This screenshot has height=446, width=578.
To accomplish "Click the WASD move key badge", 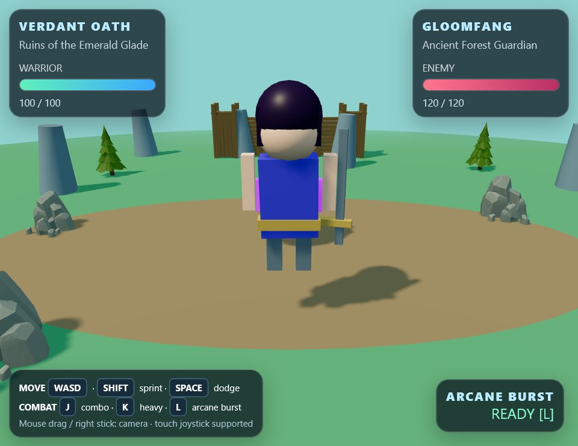I will point(67,388).
